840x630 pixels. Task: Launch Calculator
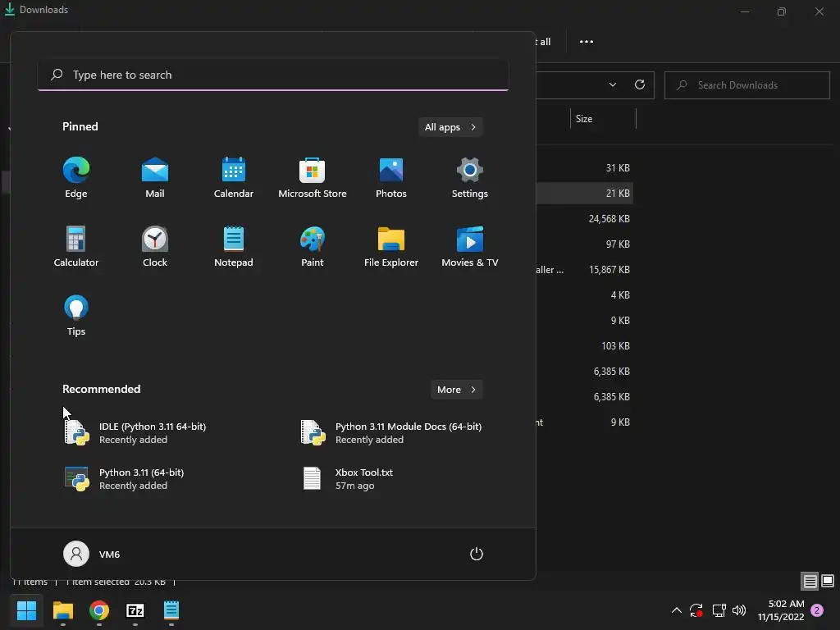pos(76,246)
